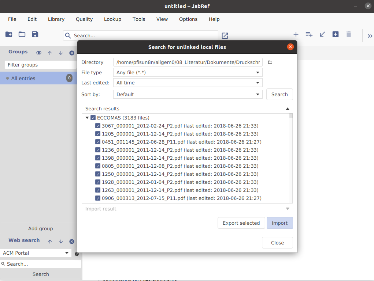Screen dimensions: 374x281
Task: Browse for a directory in the dialog
Action: pos(270,62)
